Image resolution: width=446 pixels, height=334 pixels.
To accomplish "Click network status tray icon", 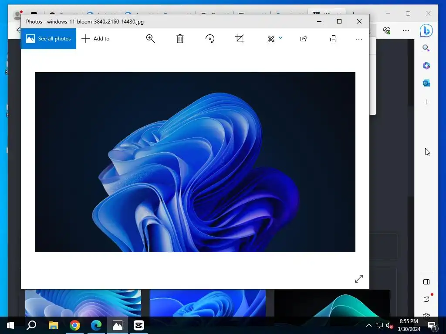I will pos(379,325).
